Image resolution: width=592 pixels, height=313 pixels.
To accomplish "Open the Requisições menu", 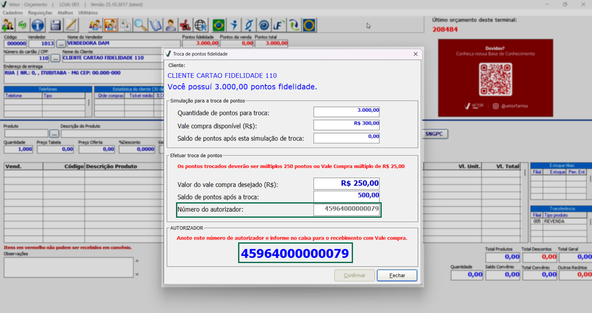I will click(x=40, y=13).
